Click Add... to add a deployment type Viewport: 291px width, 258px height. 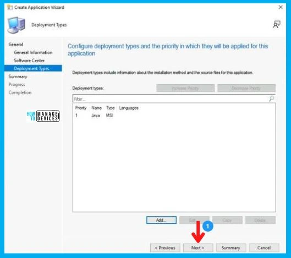point(161,220)
